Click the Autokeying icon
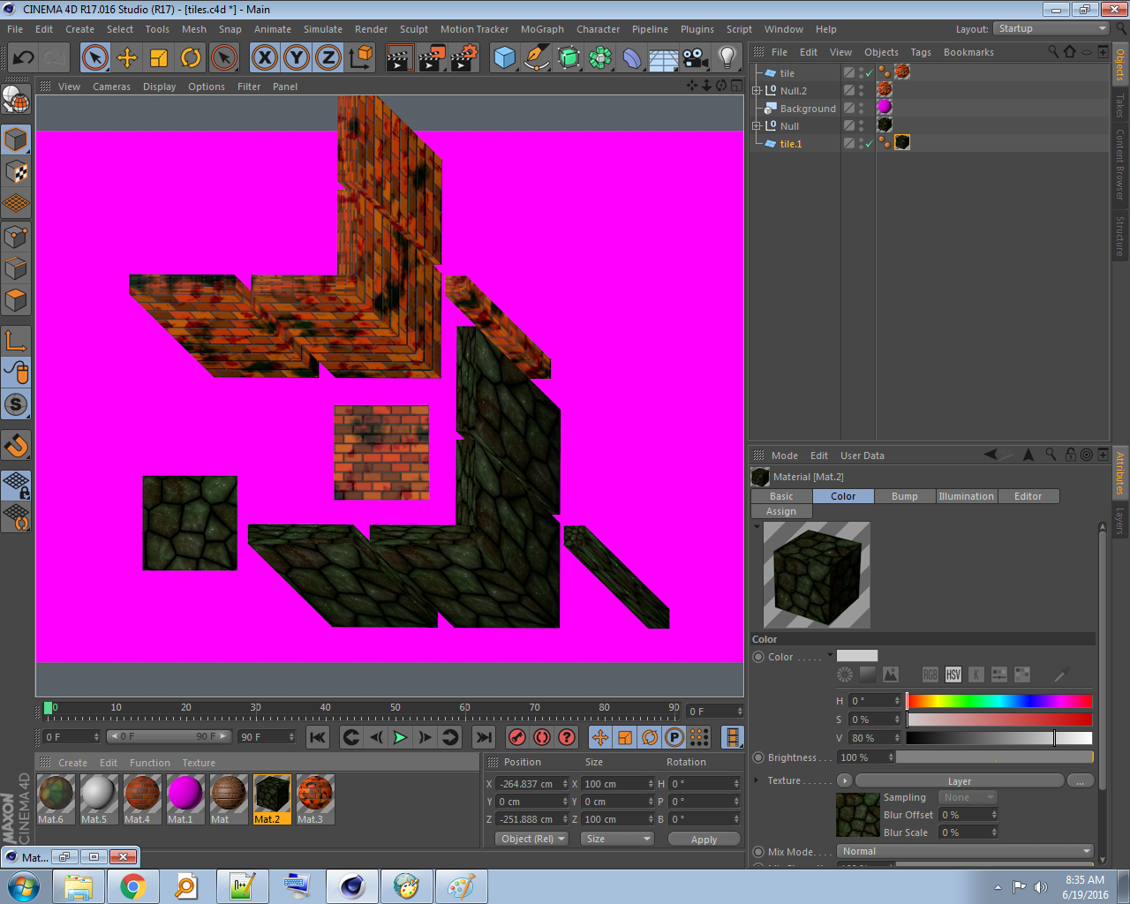 tap(542, 737)
